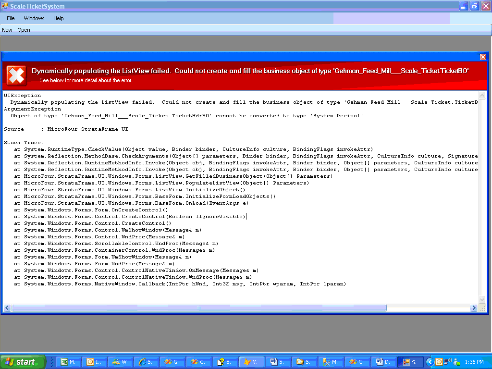Open the folder window in taskbar

pyautogui.click(x=303, y=362)
